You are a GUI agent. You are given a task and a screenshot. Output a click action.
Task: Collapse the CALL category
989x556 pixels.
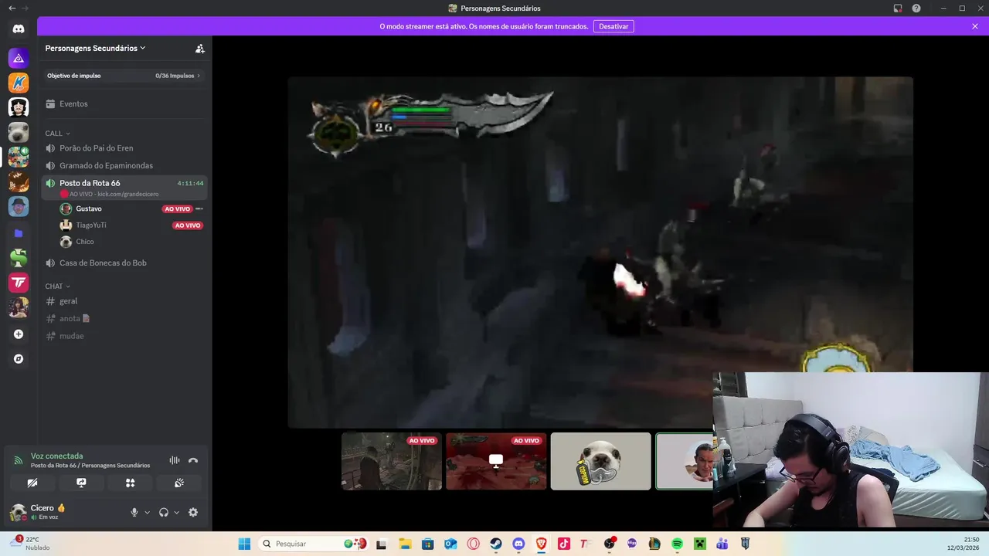(57, 134)
